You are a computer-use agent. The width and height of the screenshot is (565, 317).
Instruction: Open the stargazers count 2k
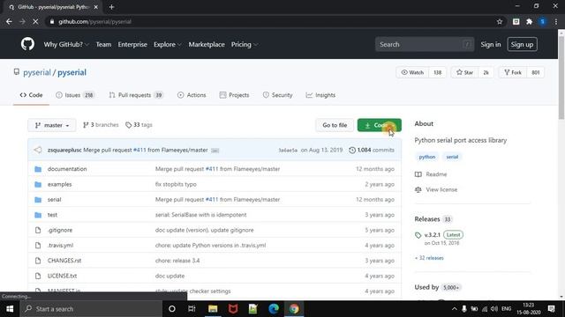pos(486,72)
